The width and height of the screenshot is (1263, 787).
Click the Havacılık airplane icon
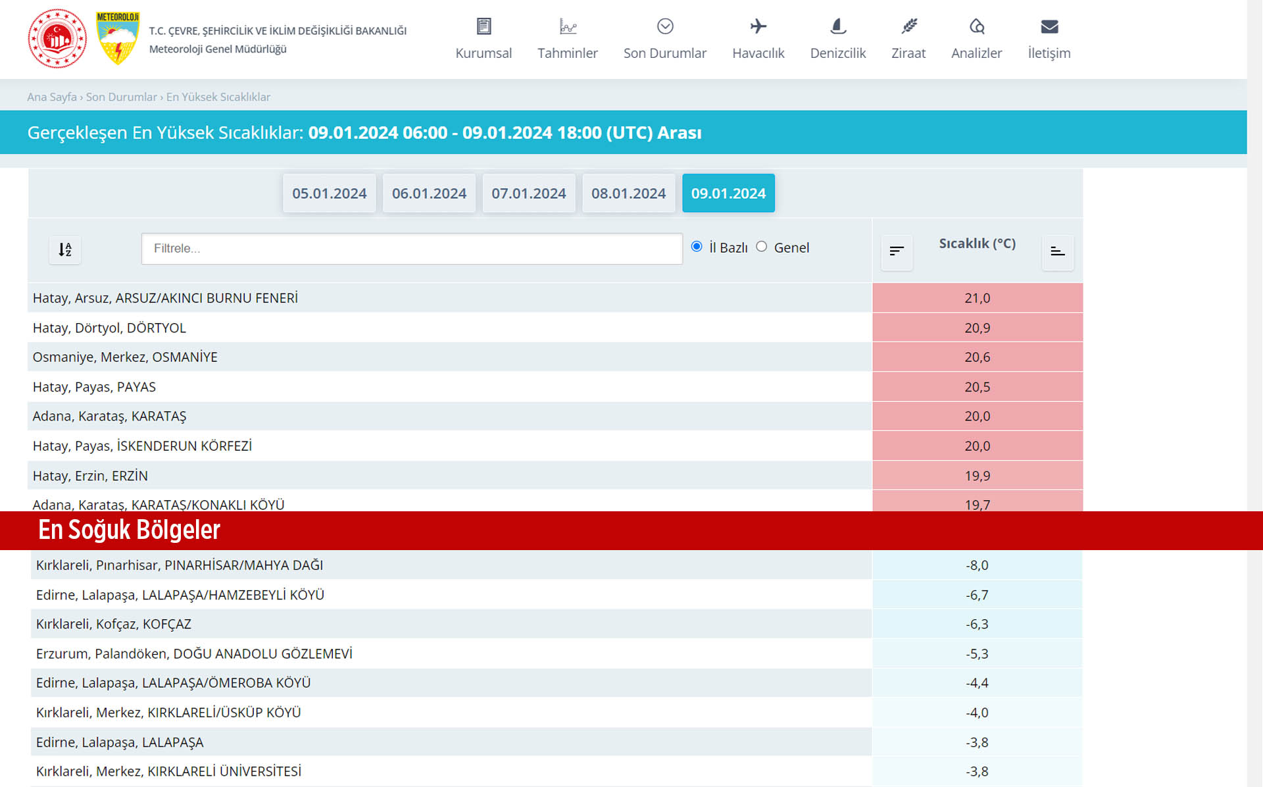(758, 26)
